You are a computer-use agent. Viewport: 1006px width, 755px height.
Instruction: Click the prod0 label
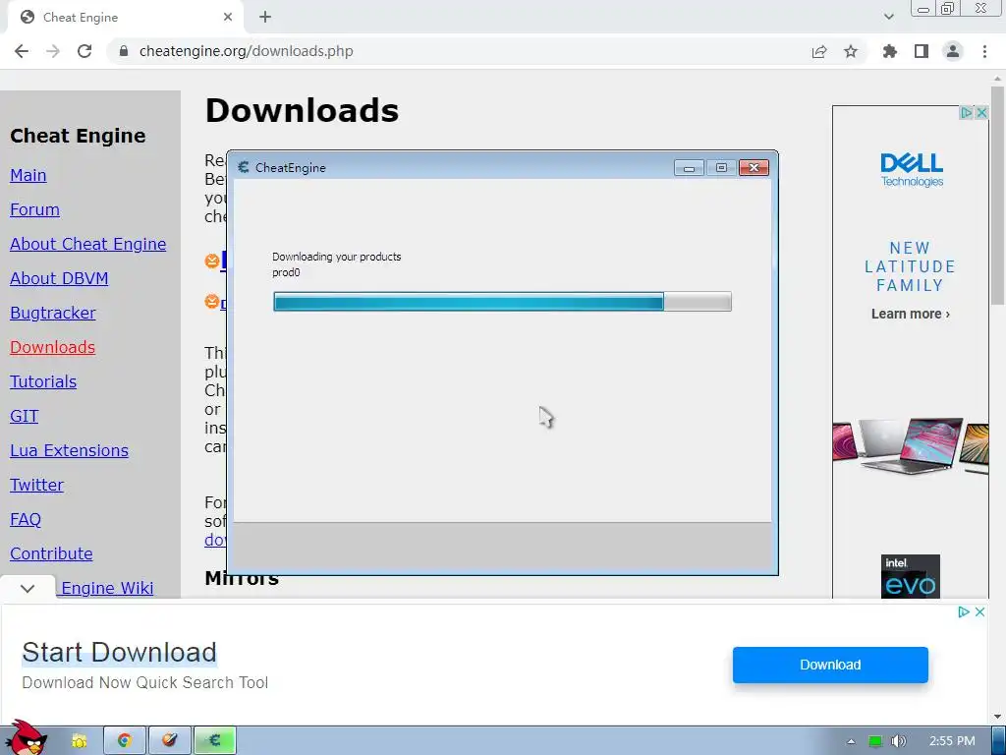point(286,273)
